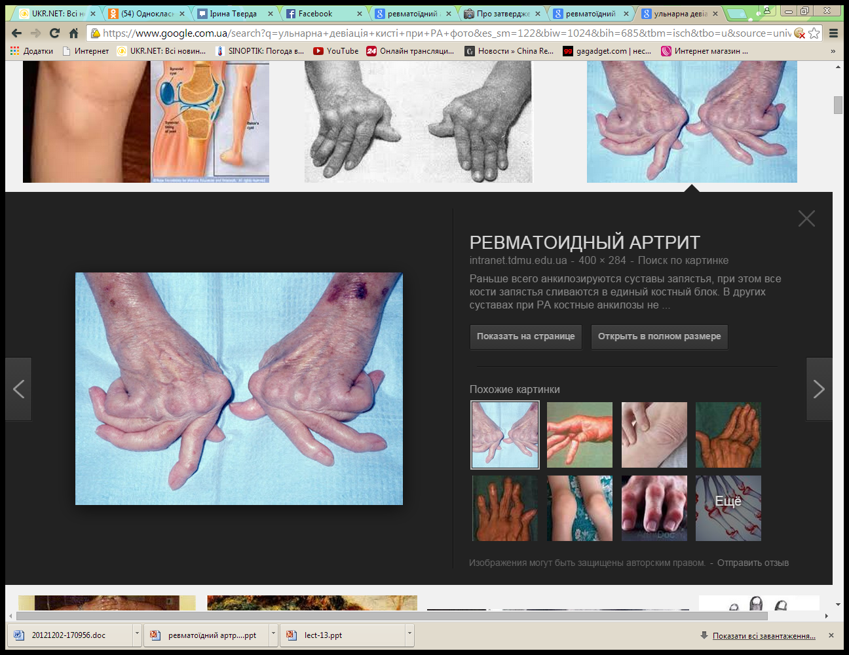The height and width of the screenshot is (655, 849).
Task: Expand options for 20121202-170956.doc download
Action: click(x=137, y=634)
